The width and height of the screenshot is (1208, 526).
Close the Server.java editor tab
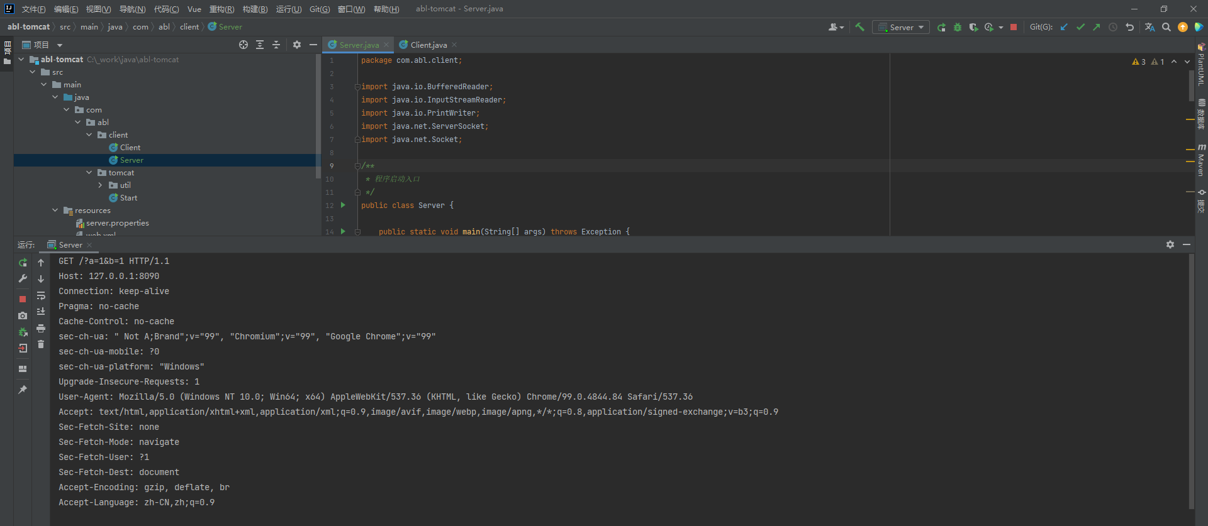[x=386, y=45]
